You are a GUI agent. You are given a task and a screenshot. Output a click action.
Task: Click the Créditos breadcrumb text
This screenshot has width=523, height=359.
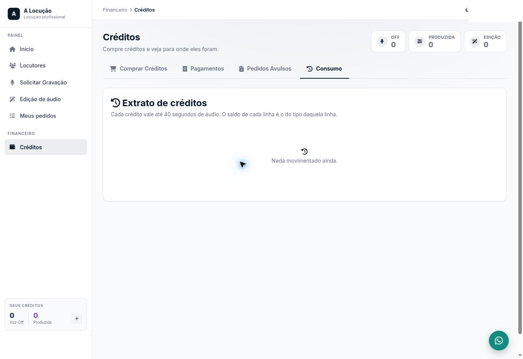tap(145, 10)
